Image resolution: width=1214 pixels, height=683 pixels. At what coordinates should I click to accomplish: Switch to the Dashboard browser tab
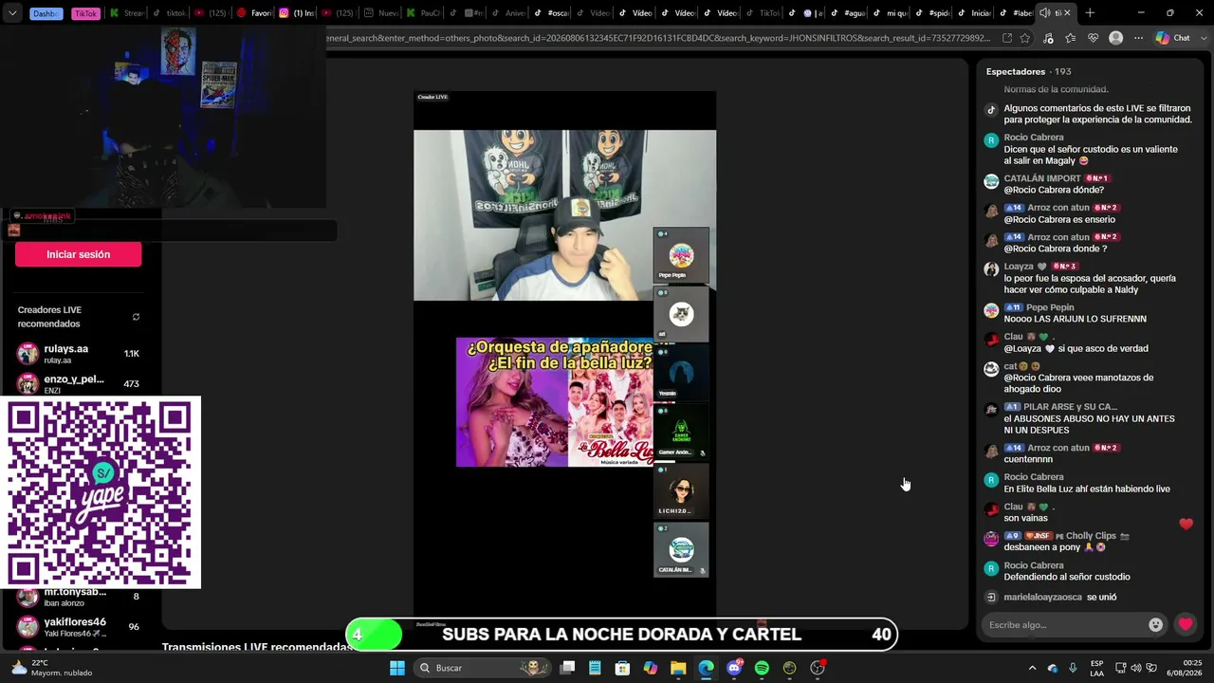46,13
